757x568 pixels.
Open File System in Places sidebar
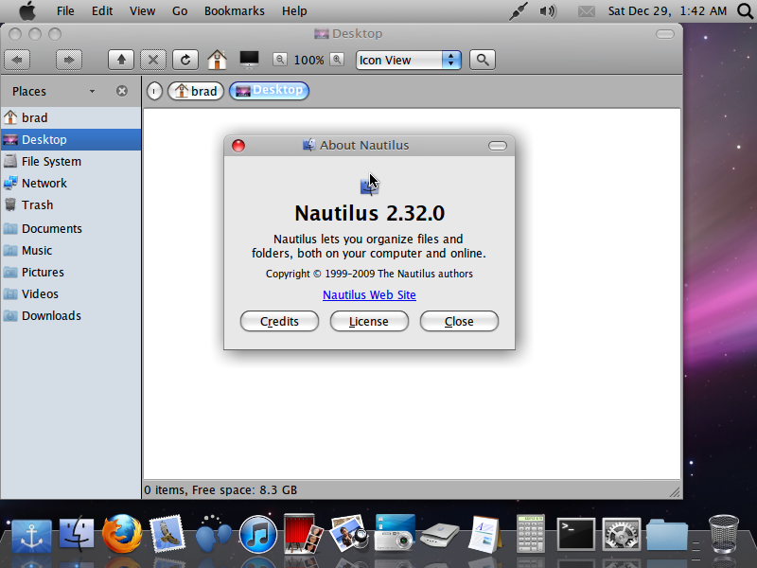tap(70, 161)
